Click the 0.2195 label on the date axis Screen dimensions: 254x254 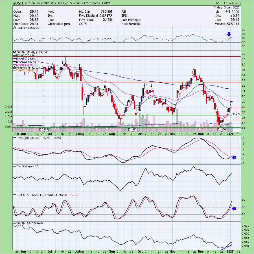click(44, 130)
